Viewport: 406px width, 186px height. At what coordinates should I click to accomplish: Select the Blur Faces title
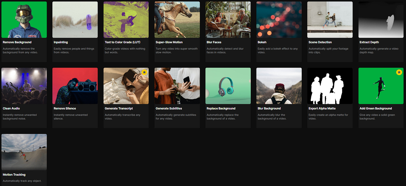(x=214, y=42)
